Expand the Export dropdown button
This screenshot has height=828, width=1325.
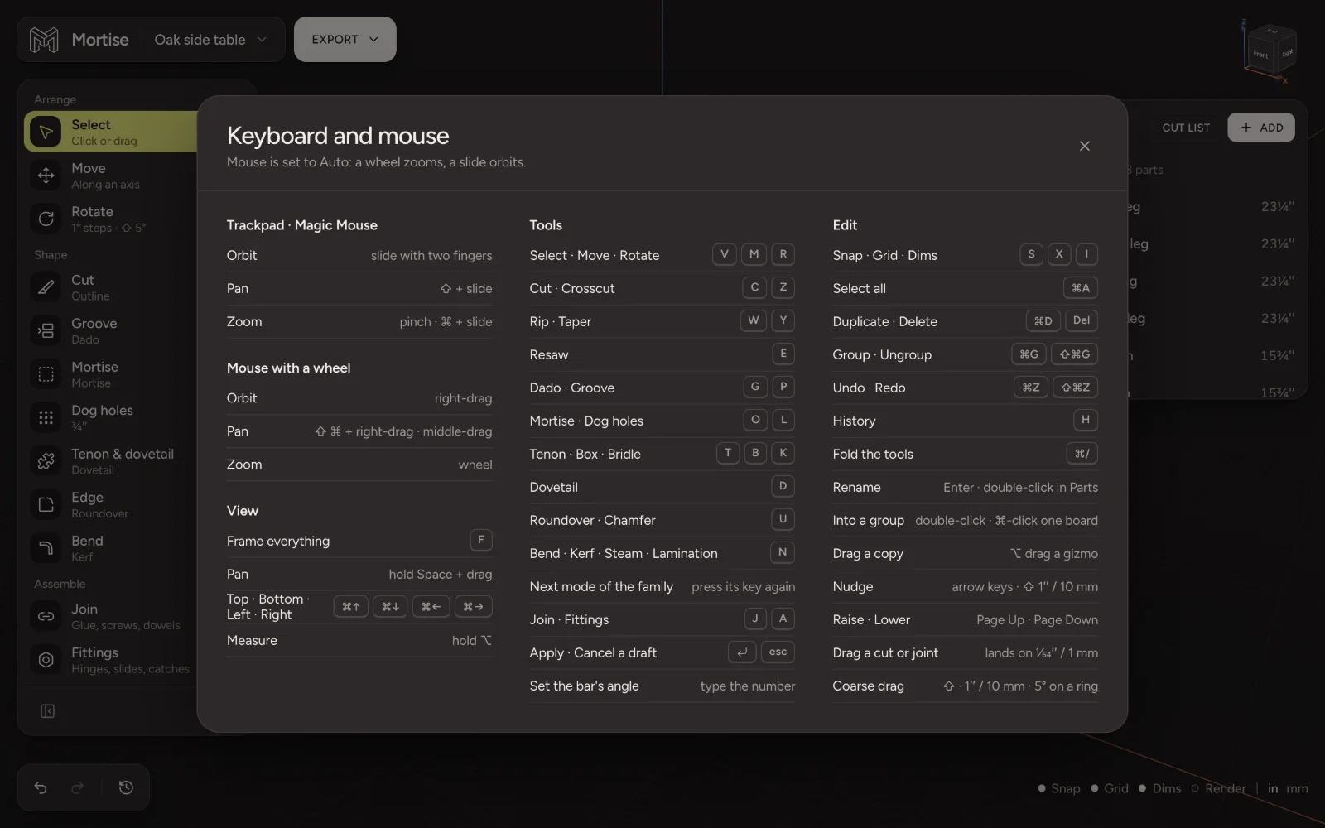(345, 40)
